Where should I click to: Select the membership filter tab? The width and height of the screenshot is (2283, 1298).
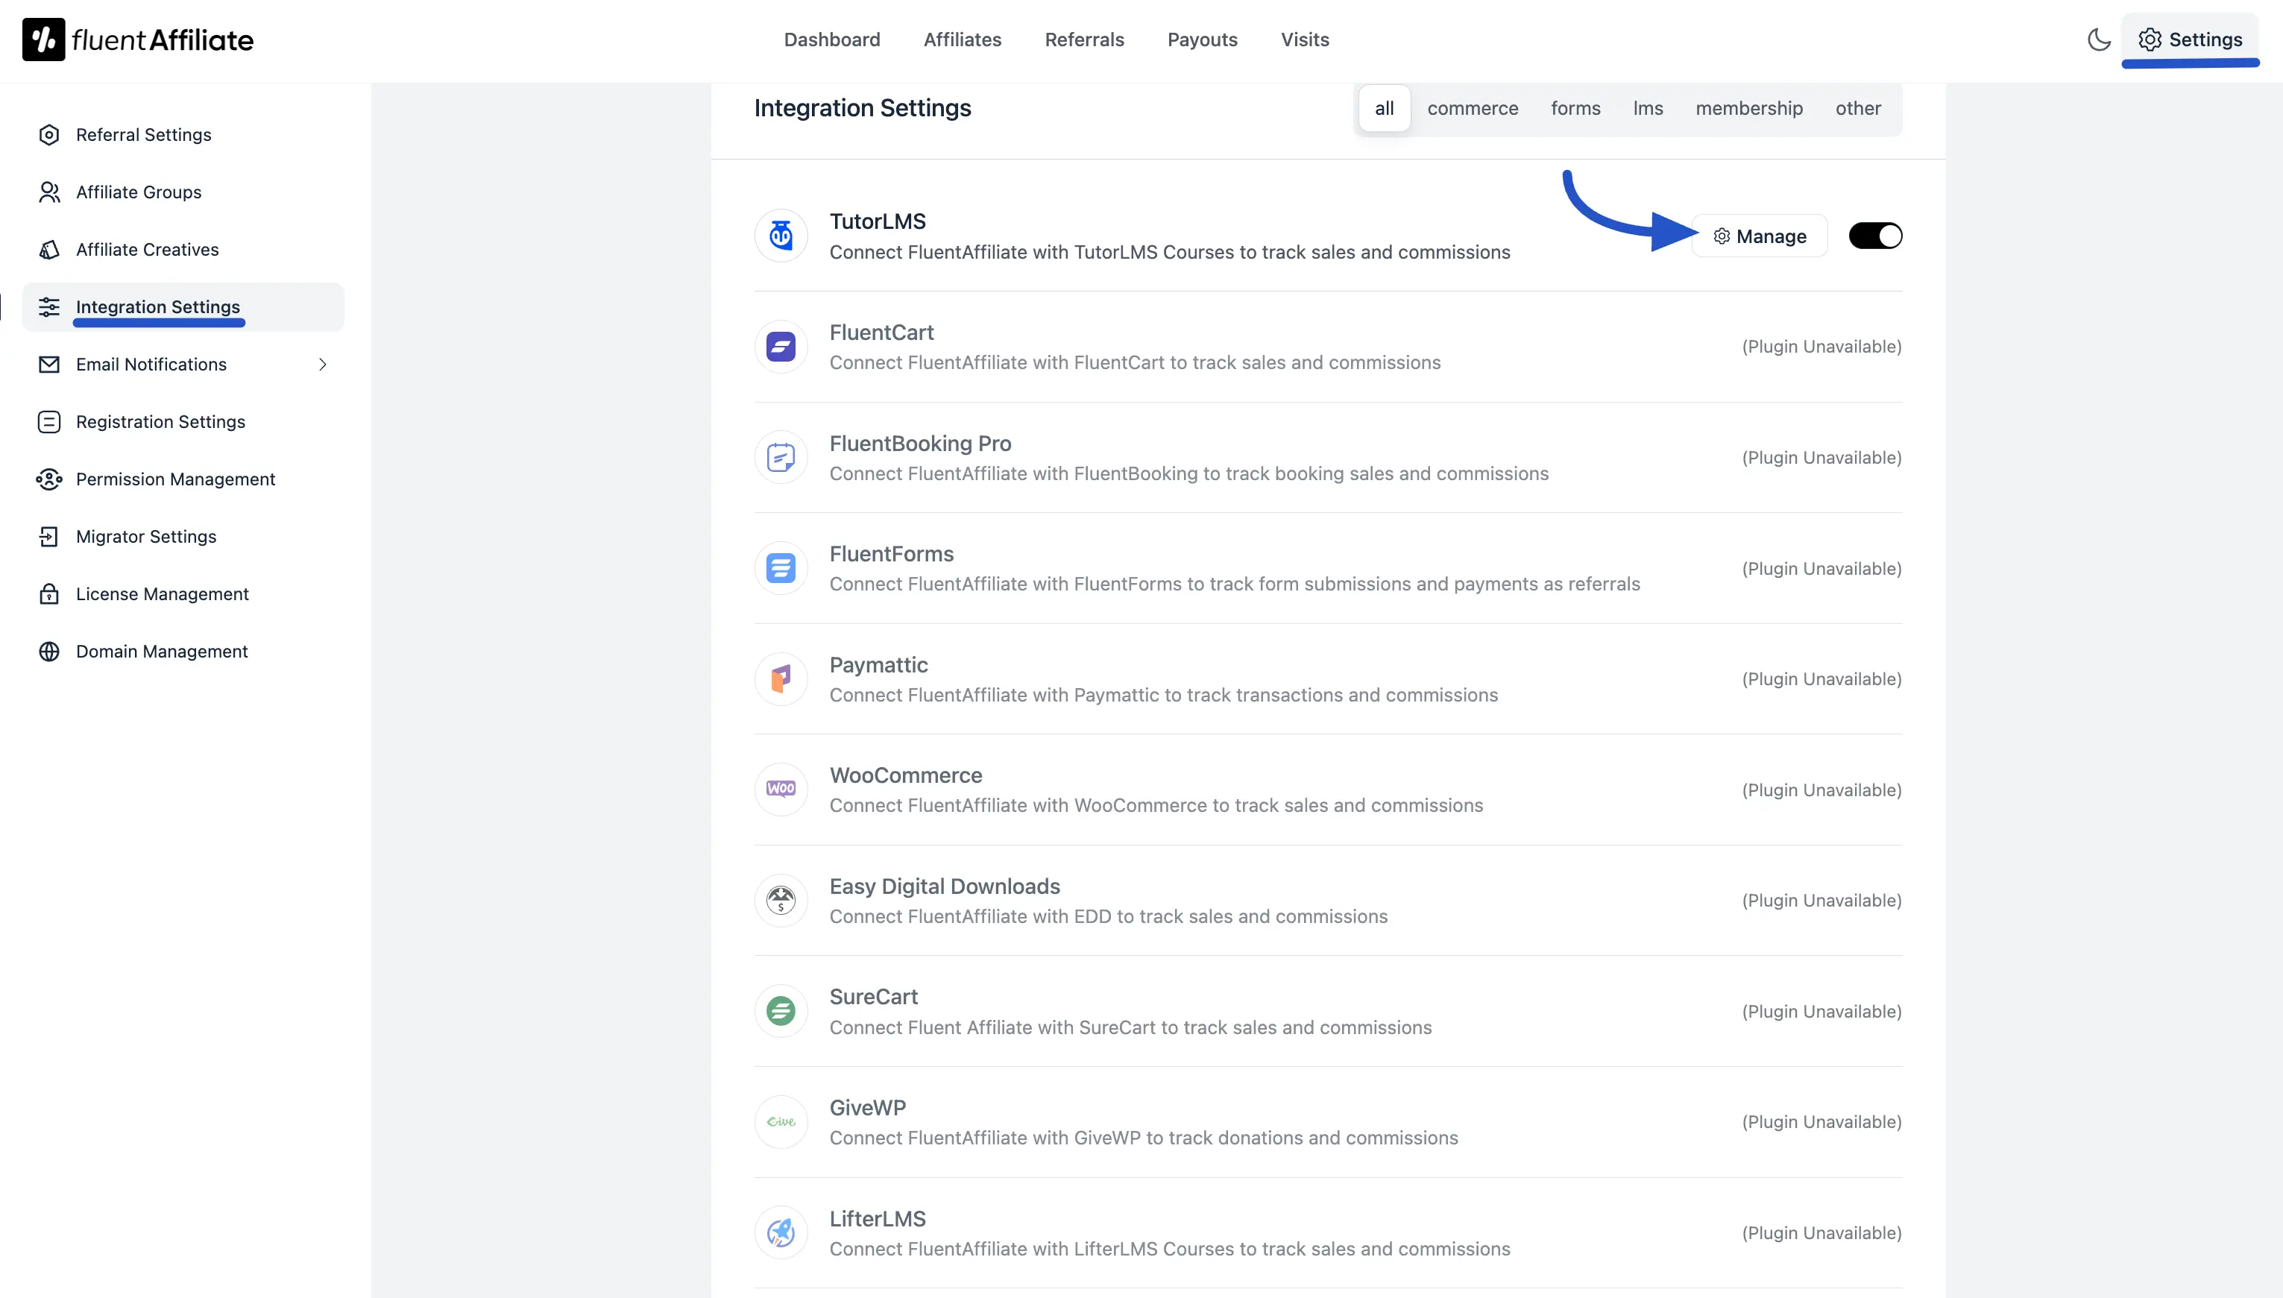(1749, 108)
